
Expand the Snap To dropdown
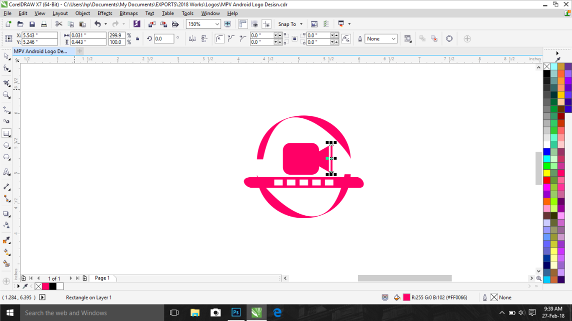301,24
